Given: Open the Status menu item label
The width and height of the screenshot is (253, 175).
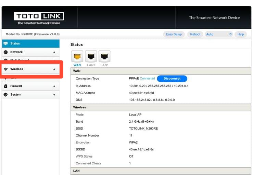Looking at the screenshot, I should tap(15, 43).
